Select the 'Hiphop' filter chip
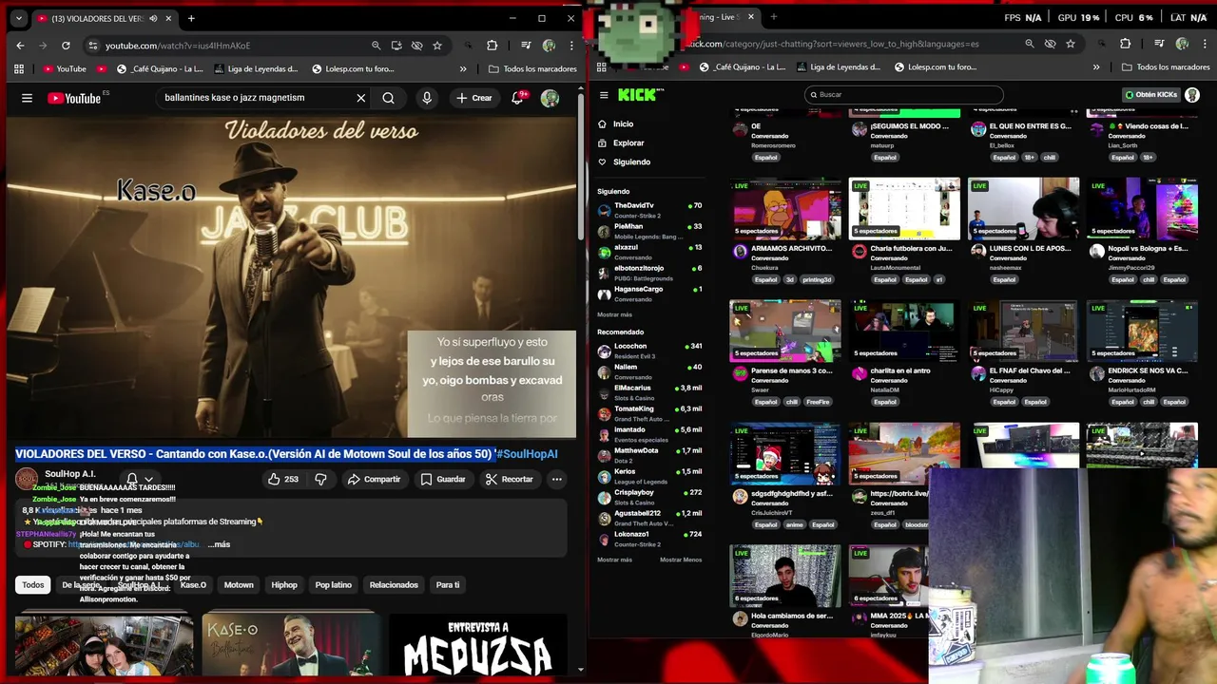 [284, 585]
